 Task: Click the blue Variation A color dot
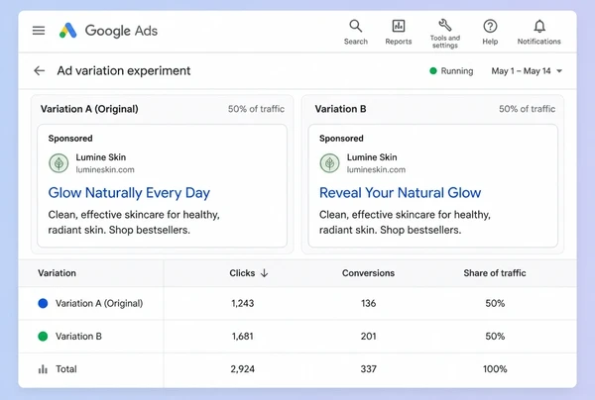pos(43,303)
